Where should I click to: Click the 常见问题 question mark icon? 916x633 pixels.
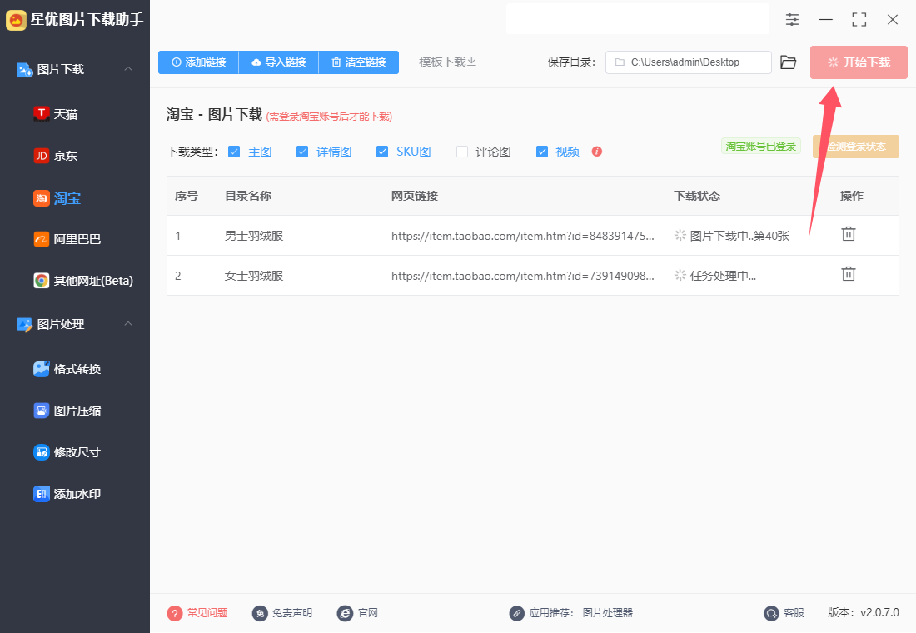pyautogui.click(x=175, y=613)
